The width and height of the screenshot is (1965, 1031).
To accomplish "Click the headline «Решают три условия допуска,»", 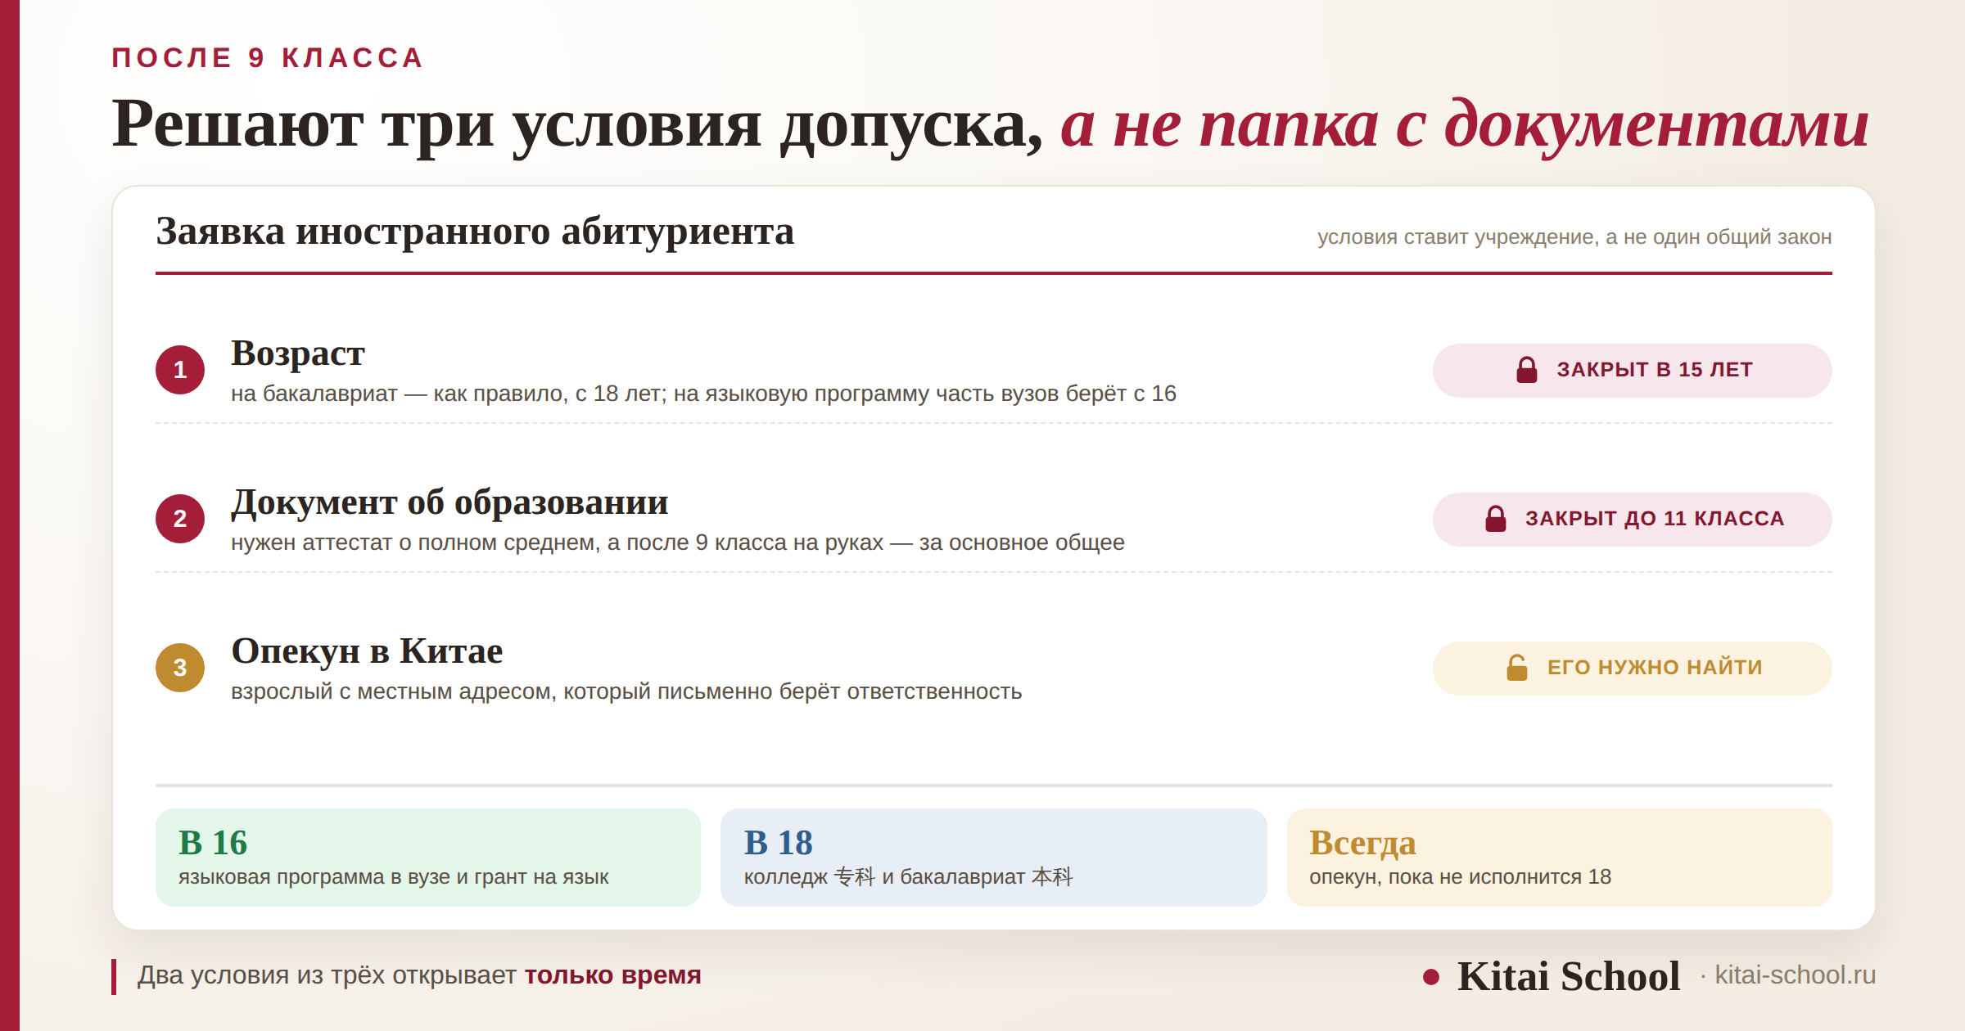I will (x=577, y=124).
